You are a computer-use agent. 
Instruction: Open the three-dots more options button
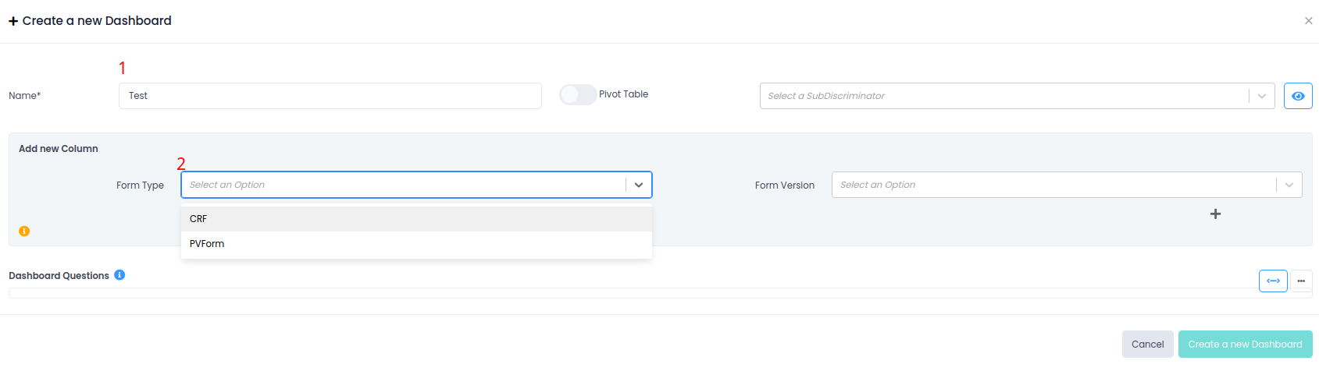[x=1301, y=281]
